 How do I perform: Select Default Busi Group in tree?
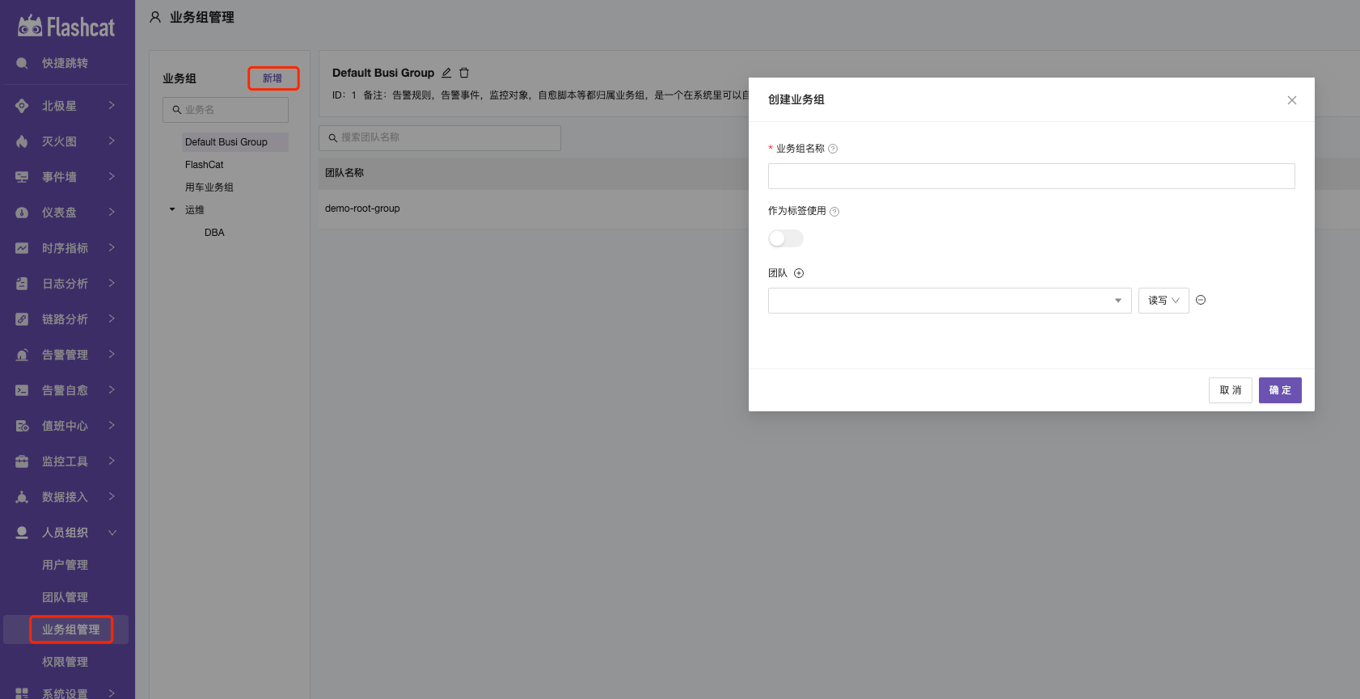tap(234, 142)
